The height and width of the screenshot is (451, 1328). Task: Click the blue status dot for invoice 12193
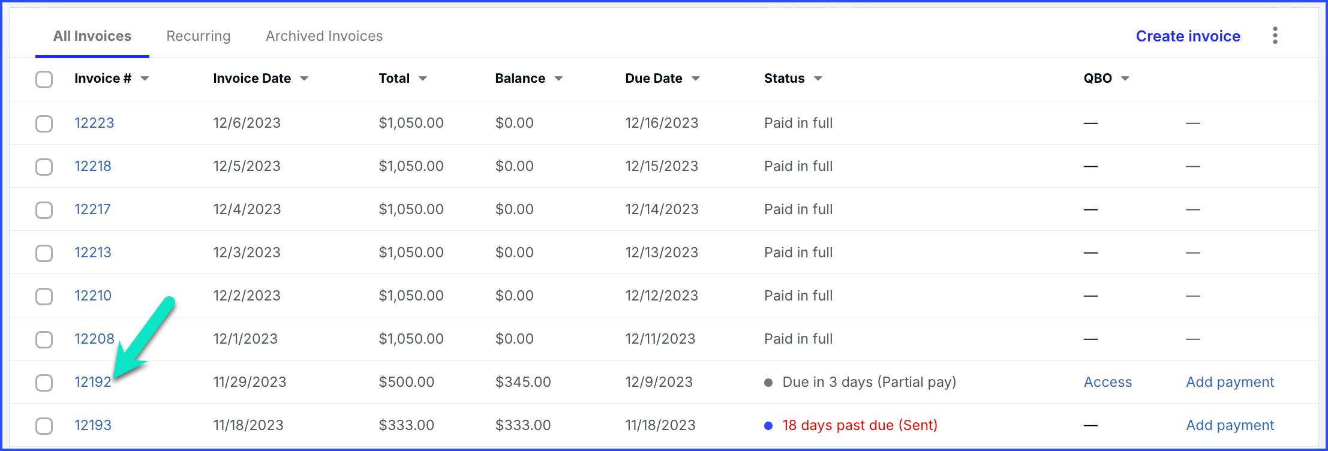click(768, 426)
